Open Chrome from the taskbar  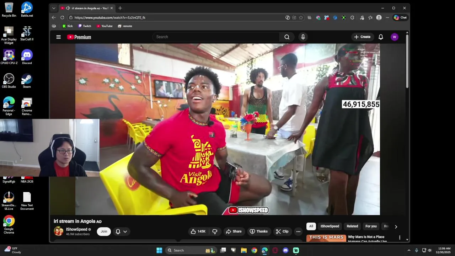tap(254, 250)
